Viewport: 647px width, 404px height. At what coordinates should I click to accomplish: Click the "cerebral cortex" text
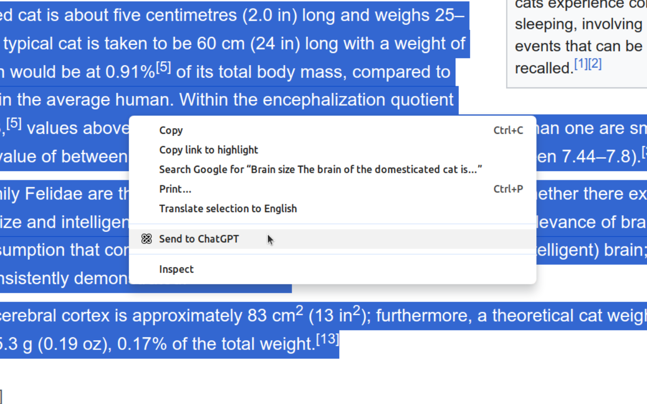pyautogui.click(x=55, y=316)
